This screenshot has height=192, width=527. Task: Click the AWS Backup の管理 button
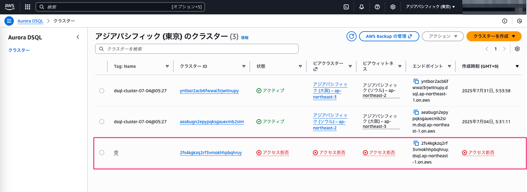tap(389, 36)
